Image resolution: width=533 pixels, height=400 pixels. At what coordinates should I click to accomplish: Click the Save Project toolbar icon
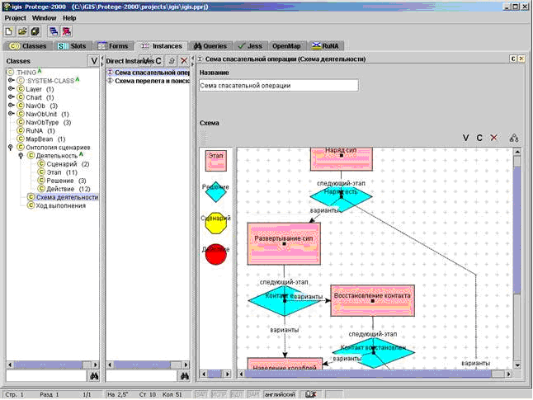click(35, 31)
